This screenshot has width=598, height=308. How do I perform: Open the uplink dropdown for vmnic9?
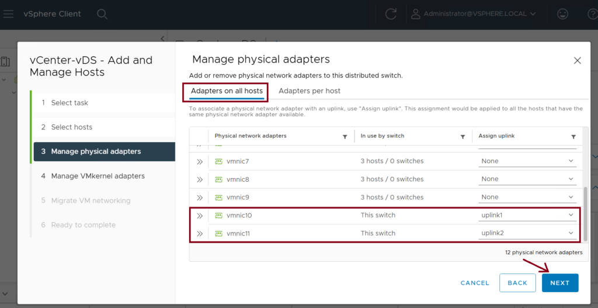(527, 197)
